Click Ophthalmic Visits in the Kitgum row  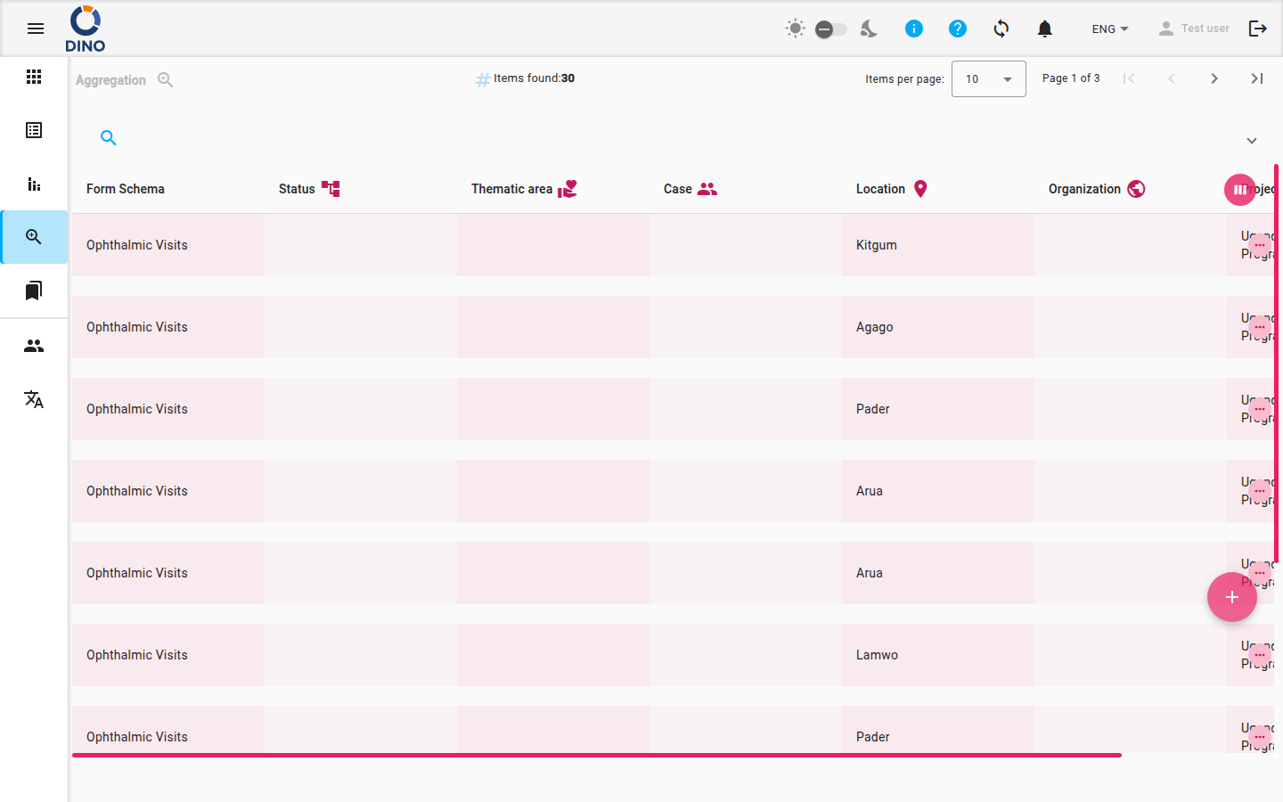[x=137, y=245]
